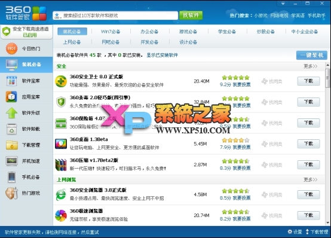The height and width of the screenshot is (238, 331).
Task: Expand 更多>> for 安全 section
Action: [x=310, y=66]
